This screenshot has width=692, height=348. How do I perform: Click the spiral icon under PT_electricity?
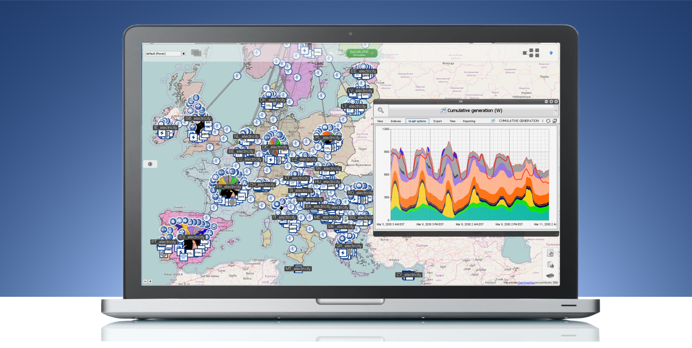click(164, 254)
